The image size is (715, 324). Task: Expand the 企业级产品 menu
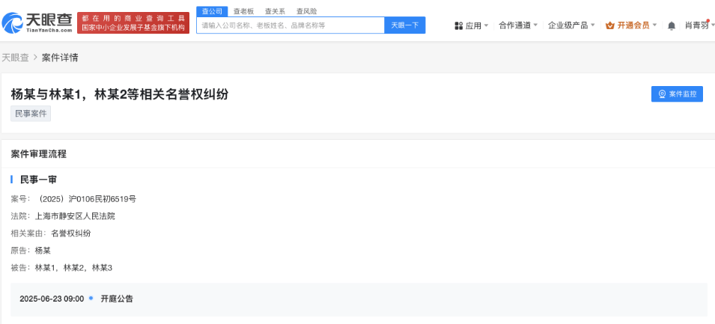[x=571, y=25]
